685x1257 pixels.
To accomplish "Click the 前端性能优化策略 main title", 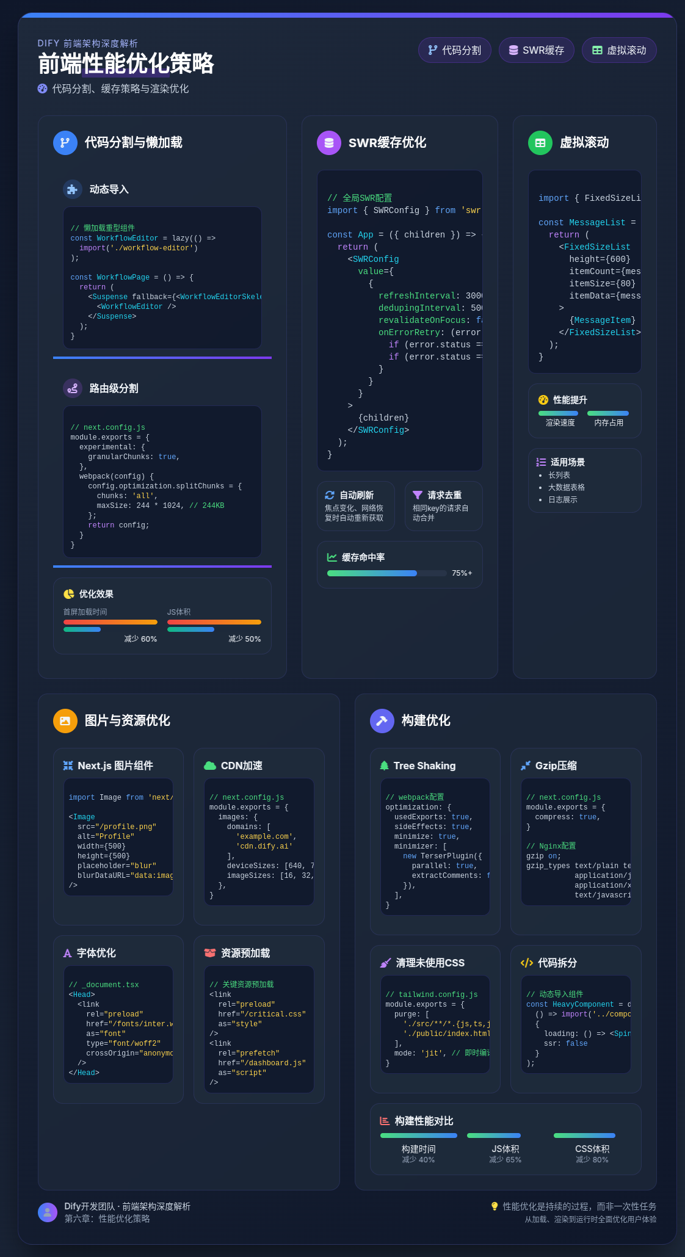I will pos(126,63).
